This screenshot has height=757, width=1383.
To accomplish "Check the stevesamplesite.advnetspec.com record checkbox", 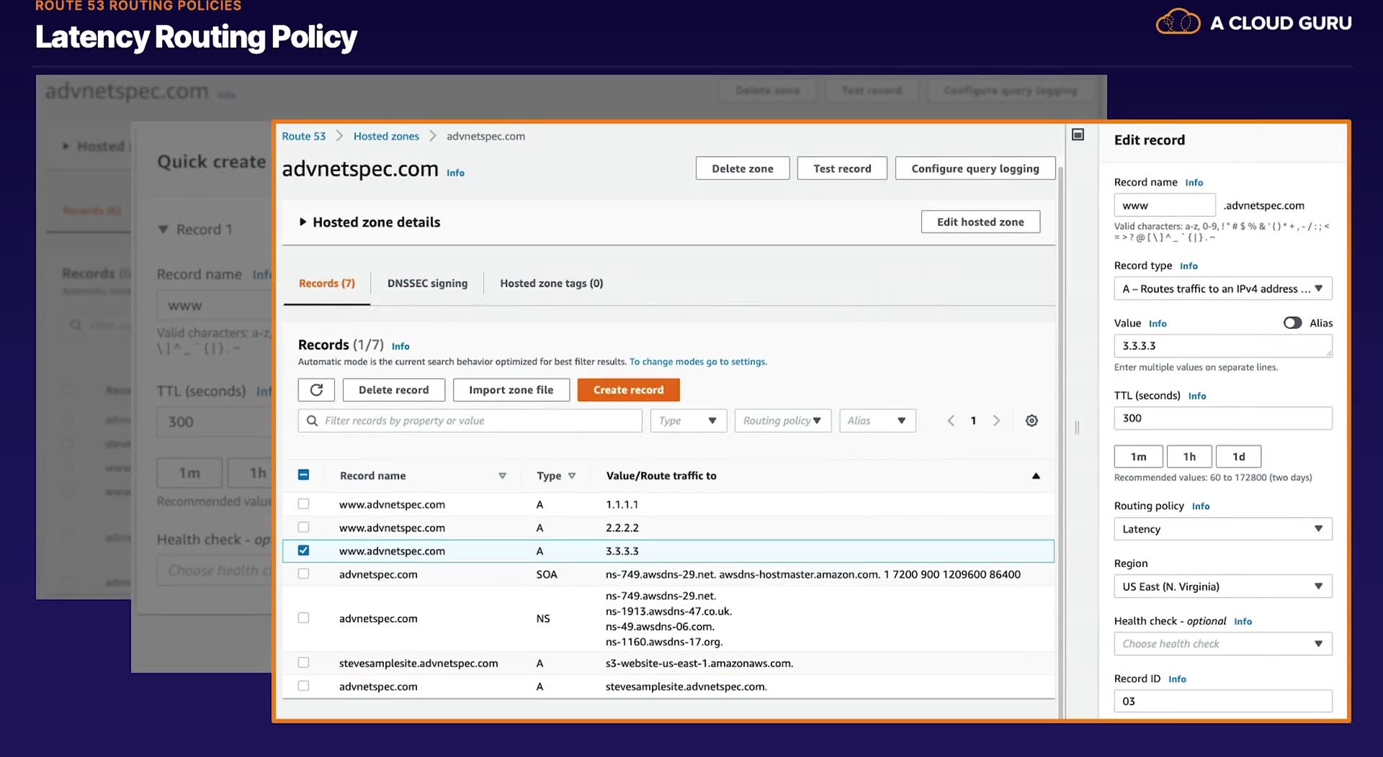I will (303, 663).
